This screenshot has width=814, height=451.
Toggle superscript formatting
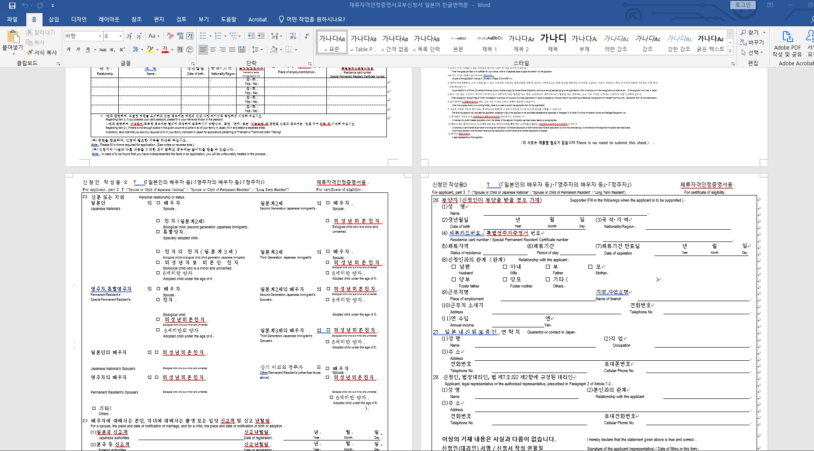point(122,50)
